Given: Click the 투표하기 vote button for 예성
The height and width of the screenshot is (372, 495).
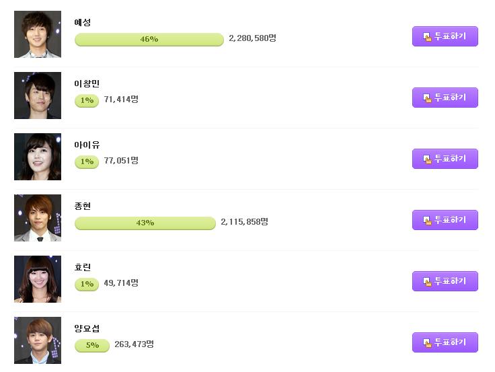Looking at the screenshot, I should (x=445, y=36).
